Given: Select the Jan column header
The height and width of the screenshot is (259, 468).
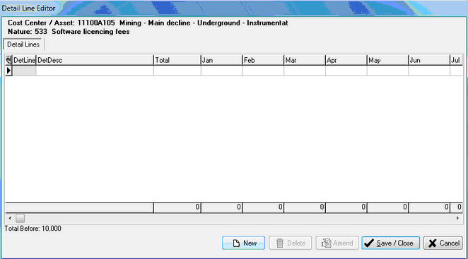Looking at the screenshot, I should pos(222,60).
